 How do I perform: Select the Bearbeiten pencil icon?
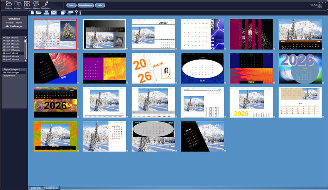point(46,4)
